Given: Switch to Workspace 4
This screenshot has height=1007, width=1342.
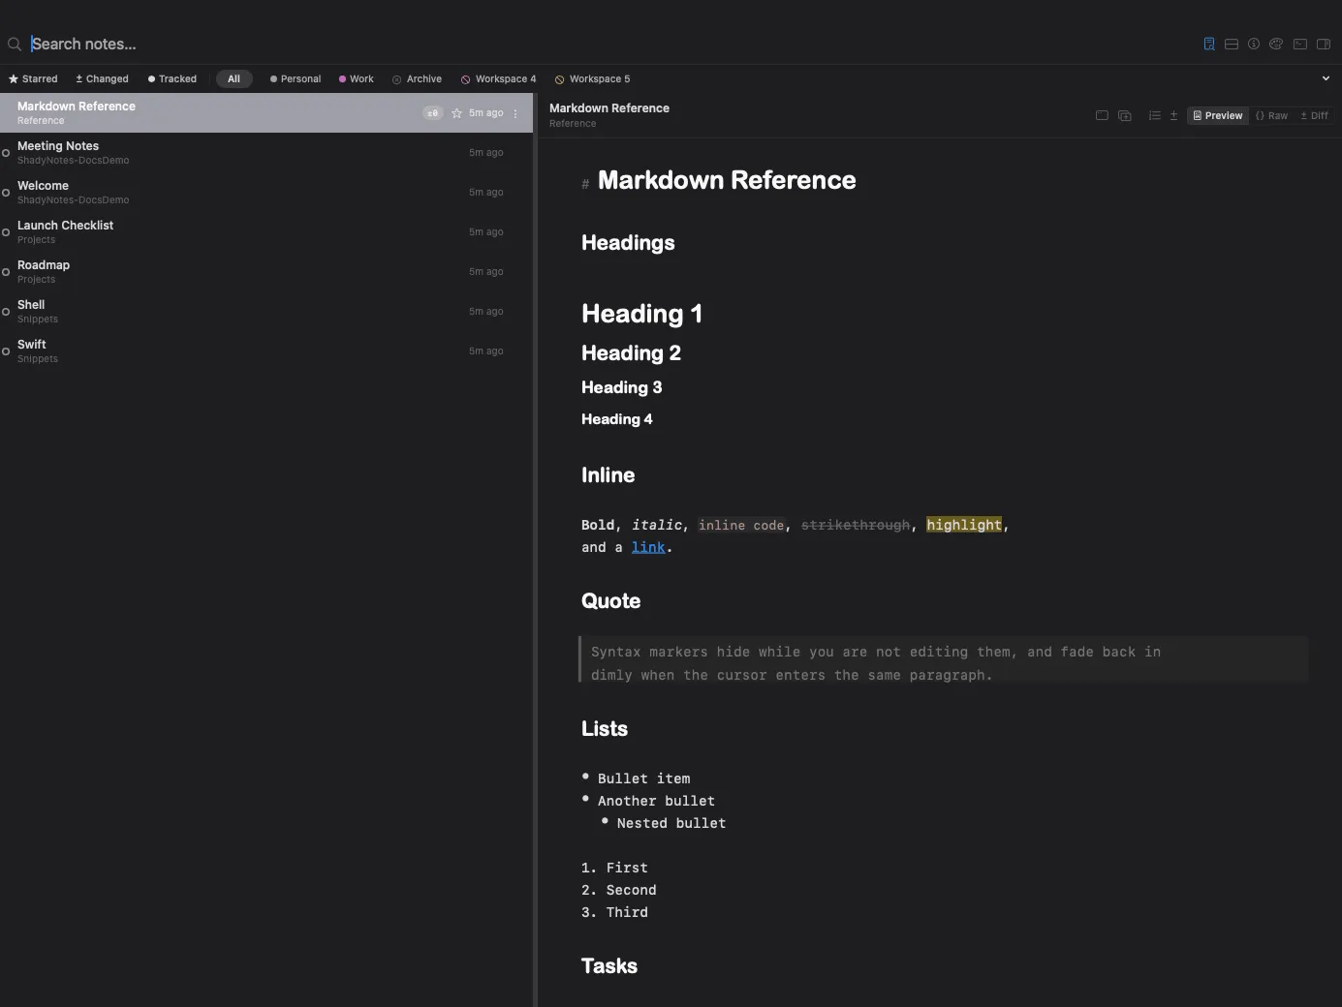Looking at the screenshot, I should [x=498, y=79].
